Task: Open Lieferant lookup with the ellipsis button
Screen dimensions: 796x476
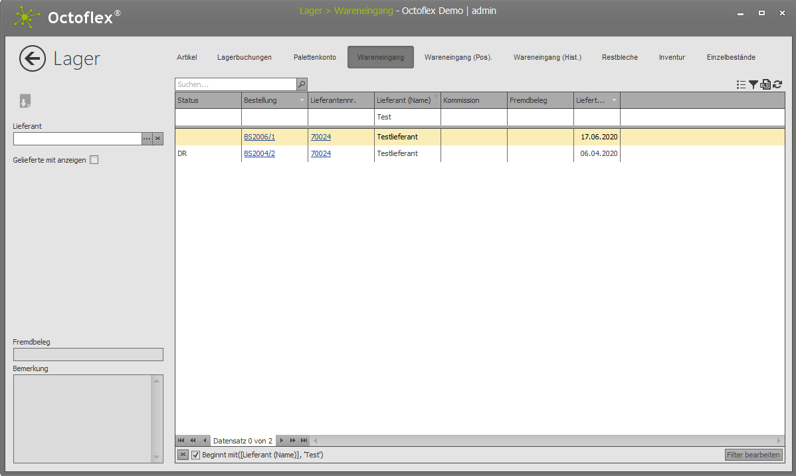Action: pos(147,139)
